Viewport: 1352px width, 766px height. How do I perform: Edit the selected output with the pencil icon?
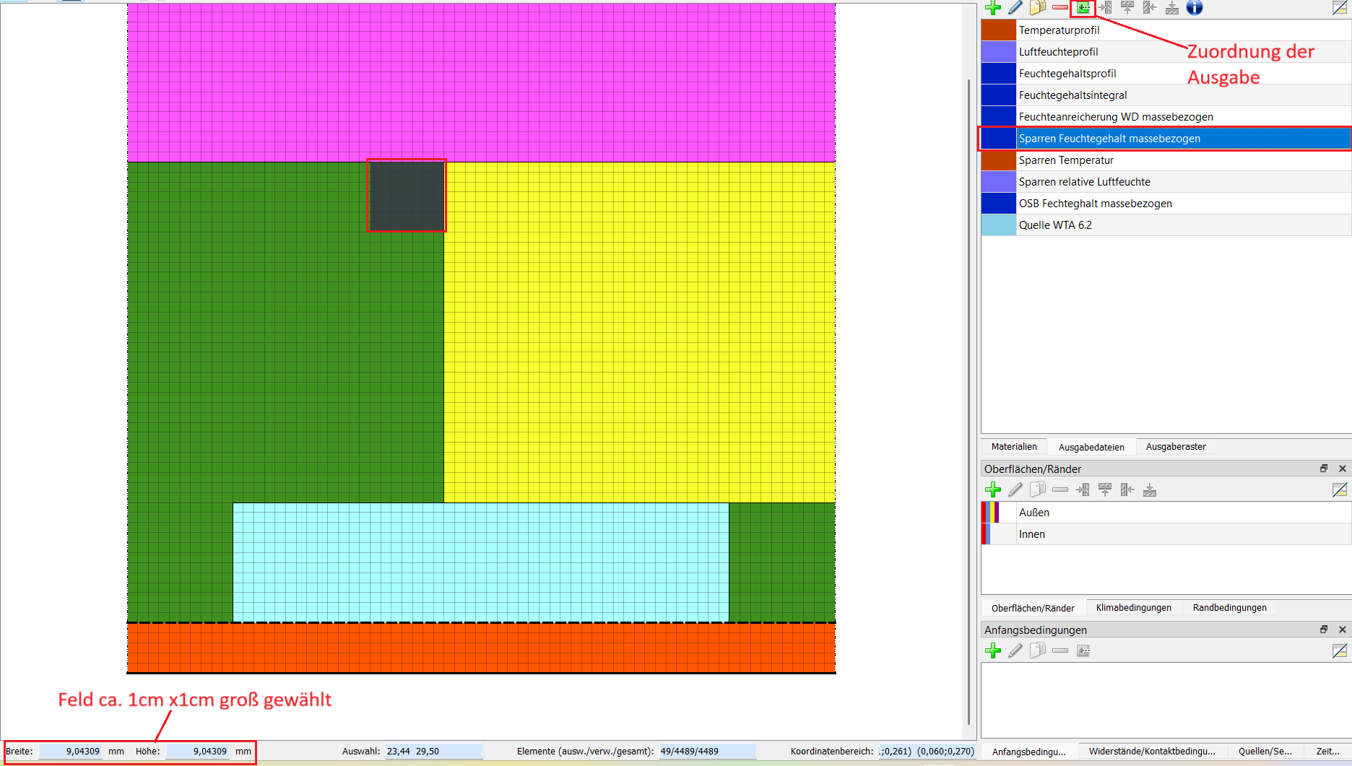point(1015,8)
